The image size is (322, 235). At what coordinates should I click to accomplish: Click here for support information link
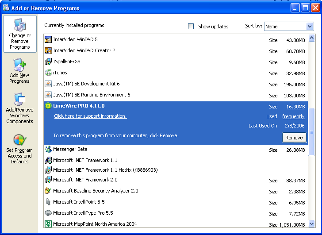pos(90,116)
